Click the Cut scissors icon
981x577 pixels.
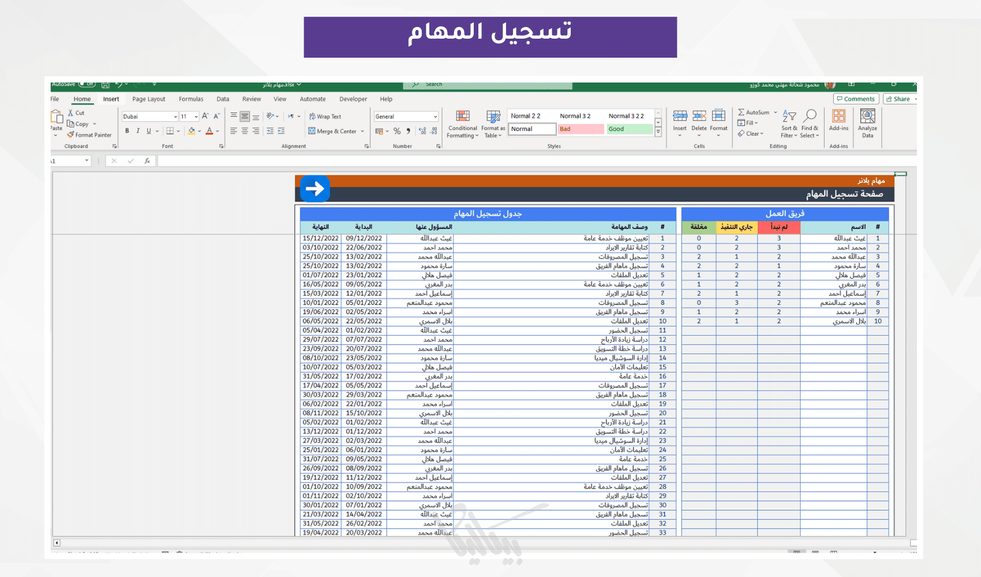pyautogui.click(x=70, y=113)
